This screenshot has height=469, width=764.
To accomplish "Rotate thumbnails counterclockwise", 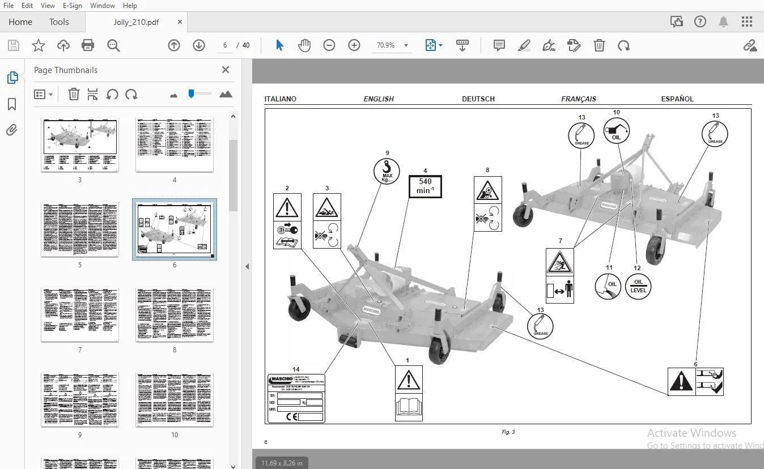I will [112, 94].
